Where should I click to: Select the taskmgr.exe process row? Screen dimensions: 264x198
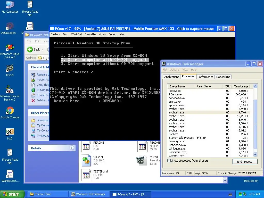[x=208, y=142]
